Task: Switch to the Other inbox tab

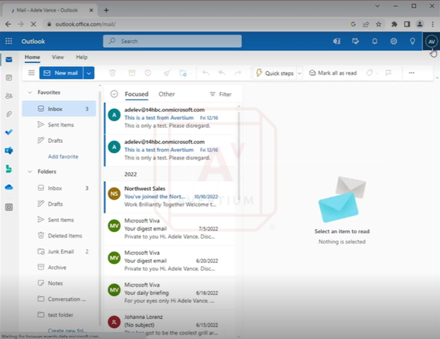Action: 167,94
